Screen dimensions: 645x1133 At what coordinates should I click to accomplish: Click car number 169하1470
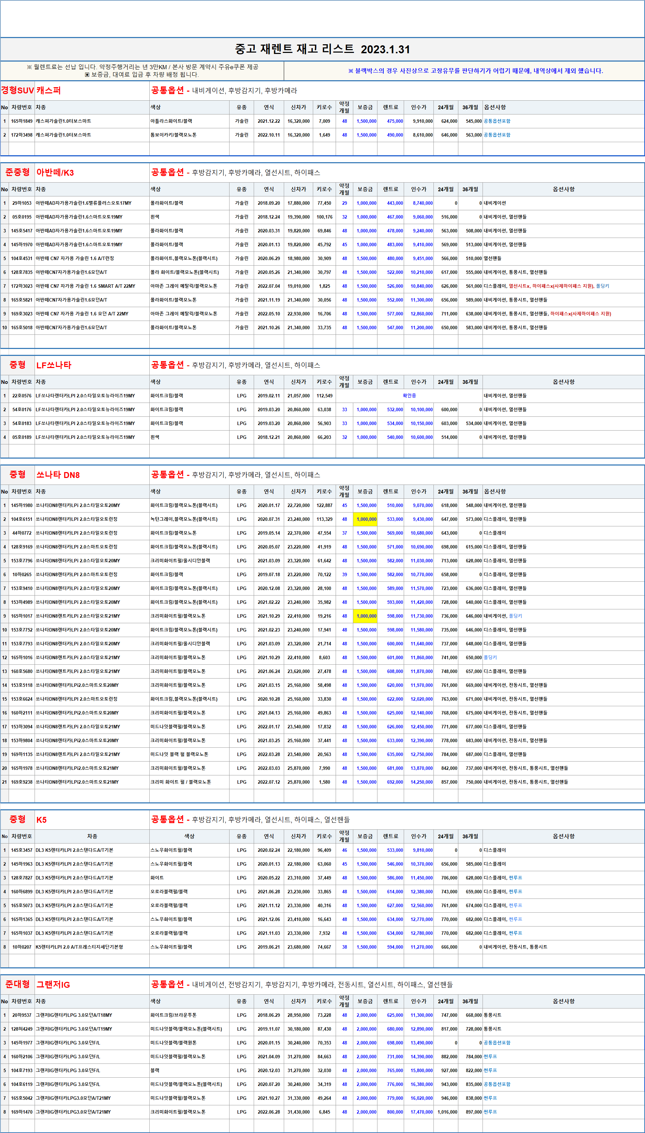[22, 1112]
